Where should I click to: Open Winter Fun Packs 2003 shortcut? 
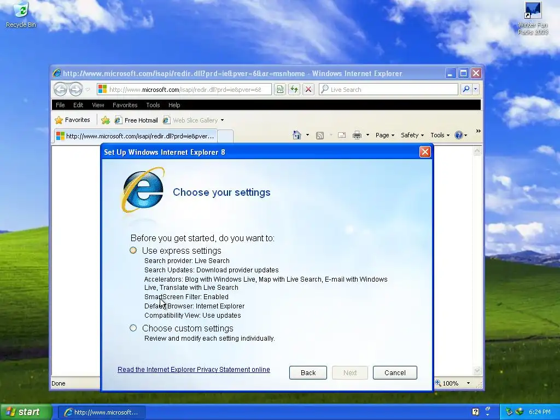[533, 18]
